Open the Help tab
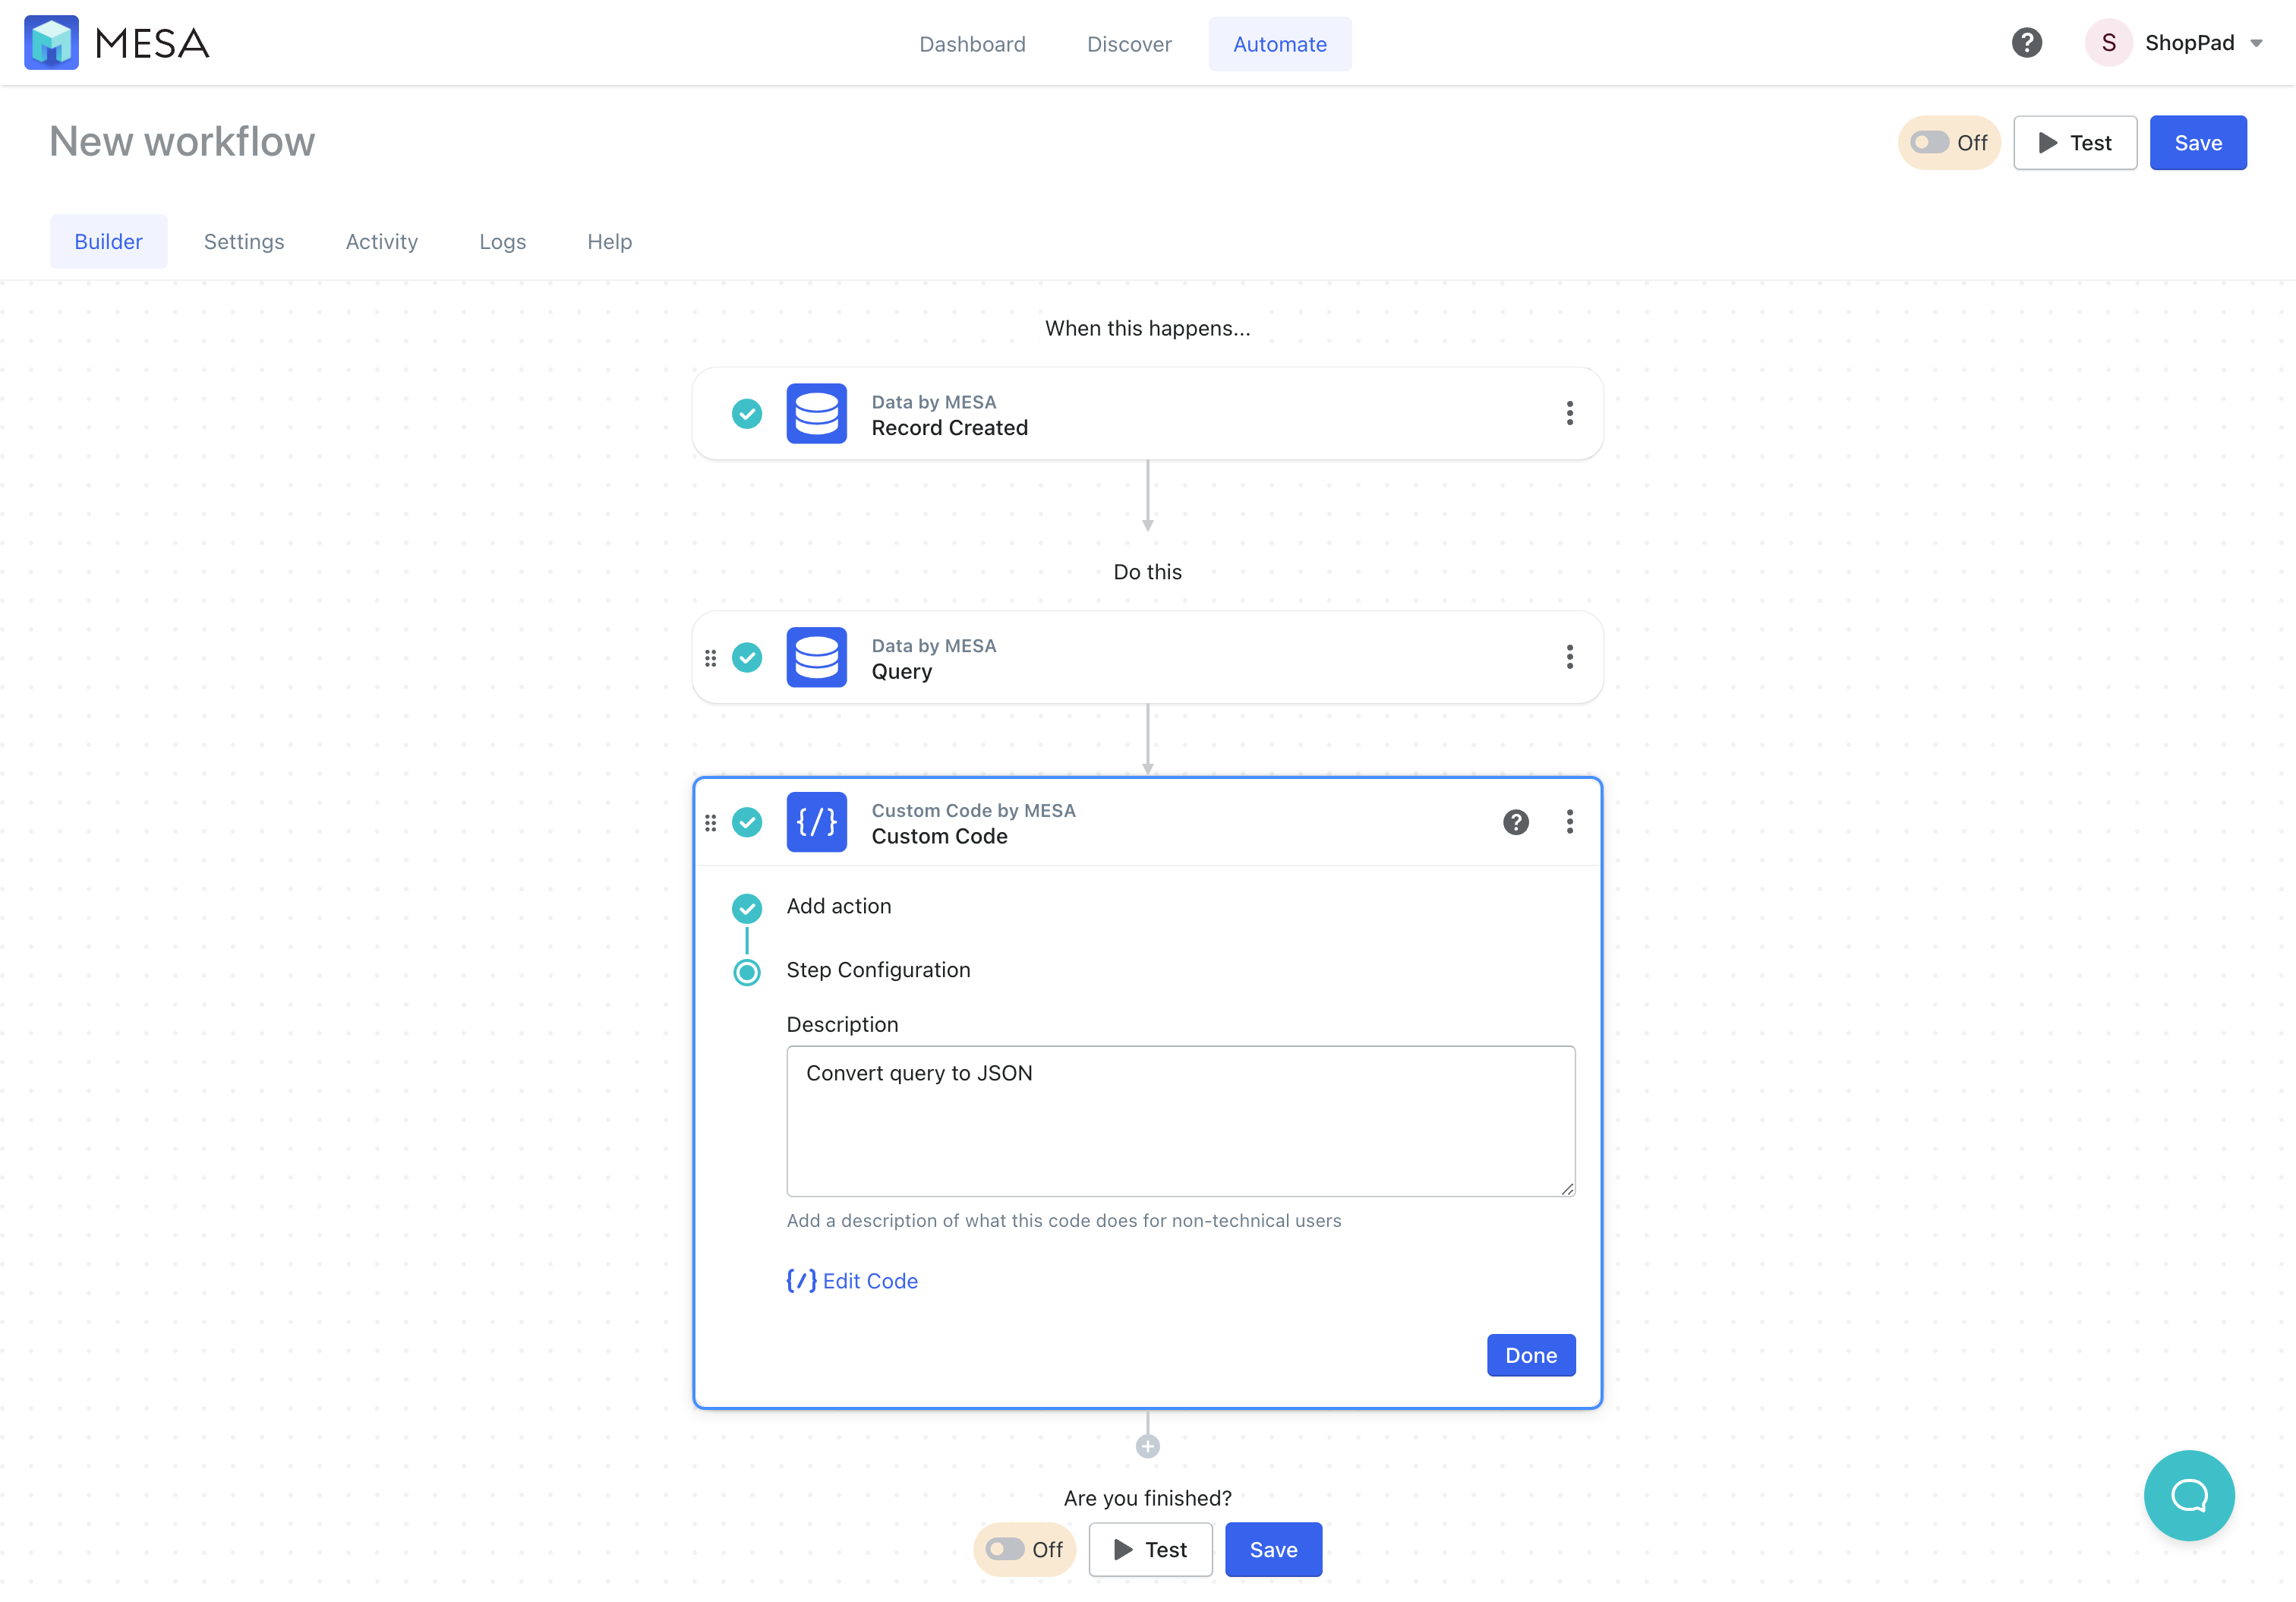 pyautogui.click(x=609, y=241)
